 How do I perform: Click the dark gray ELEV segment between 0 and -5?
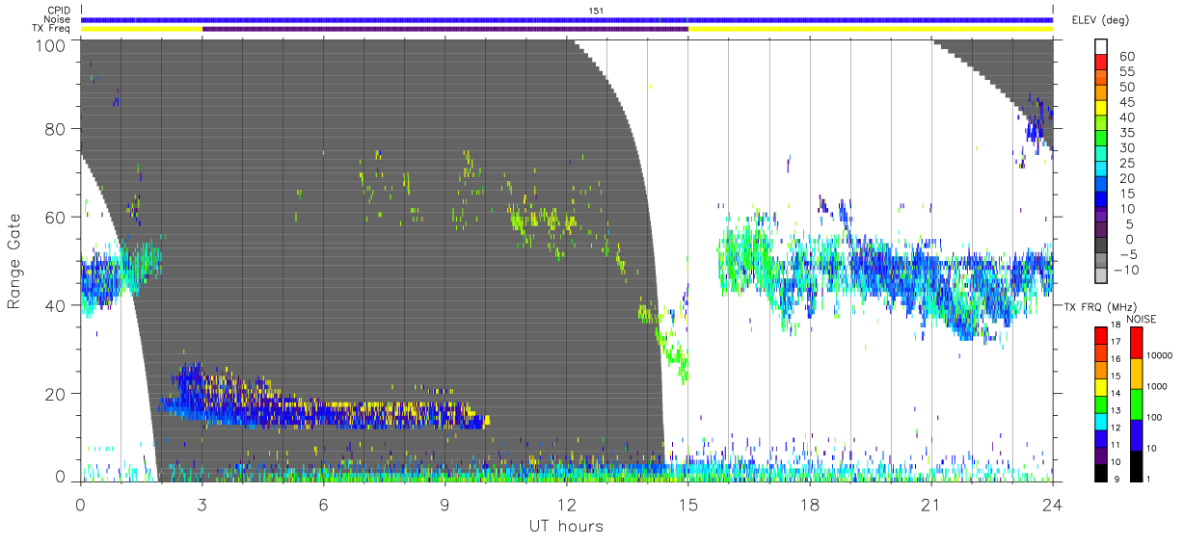click(1101, 246)
